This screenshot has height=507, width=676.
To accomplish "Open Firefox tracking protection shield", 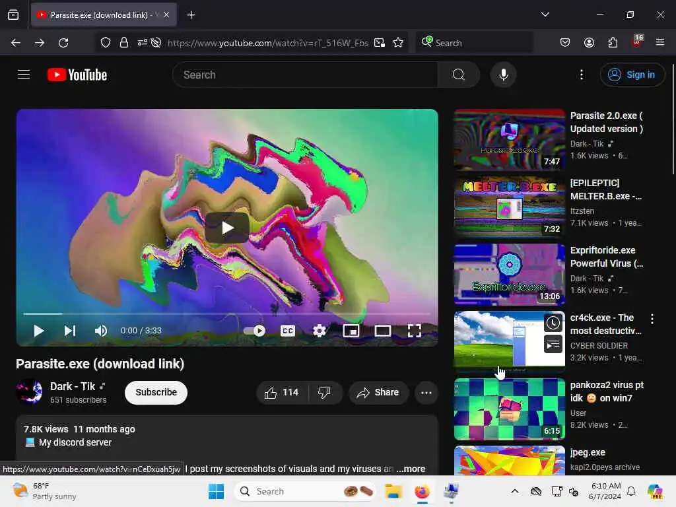I will point(106,43).
